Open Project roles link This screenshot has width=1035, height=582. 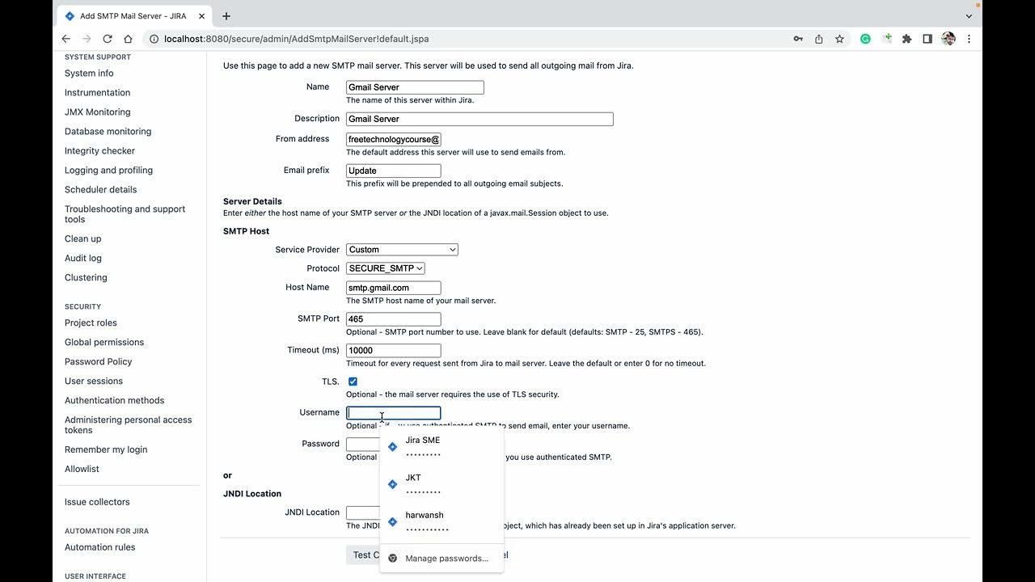pos(91,323)
